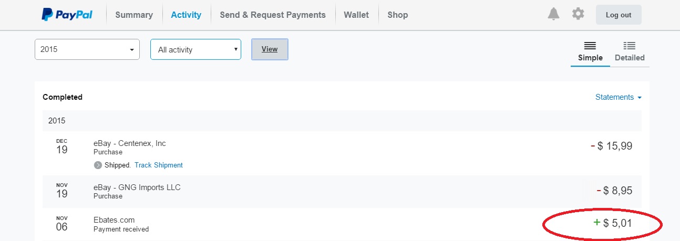The width and height of the screenshot is (680, 241).
Task: Click the Shipped status arrow icon
Action: coord(98,165)
